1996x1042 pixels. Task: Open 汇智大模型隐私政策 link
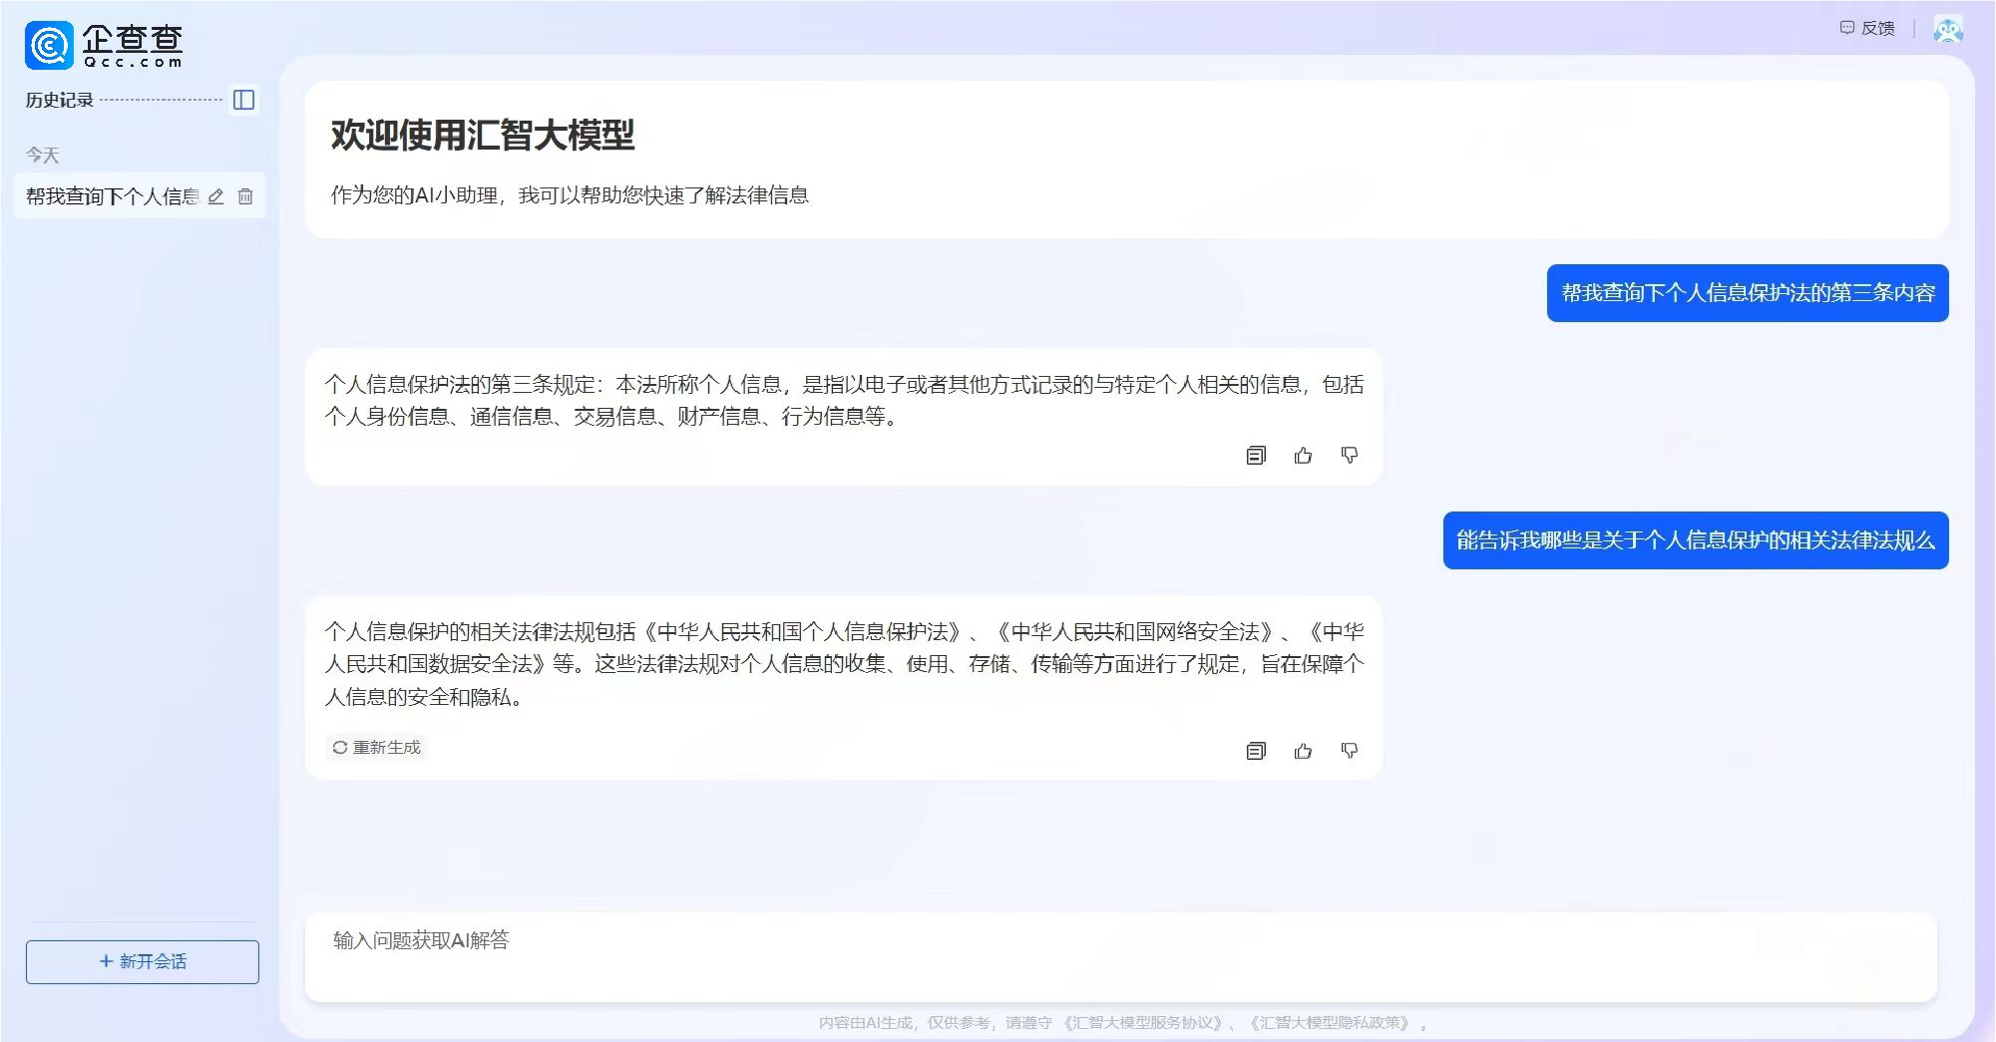coord(1330,1023)
